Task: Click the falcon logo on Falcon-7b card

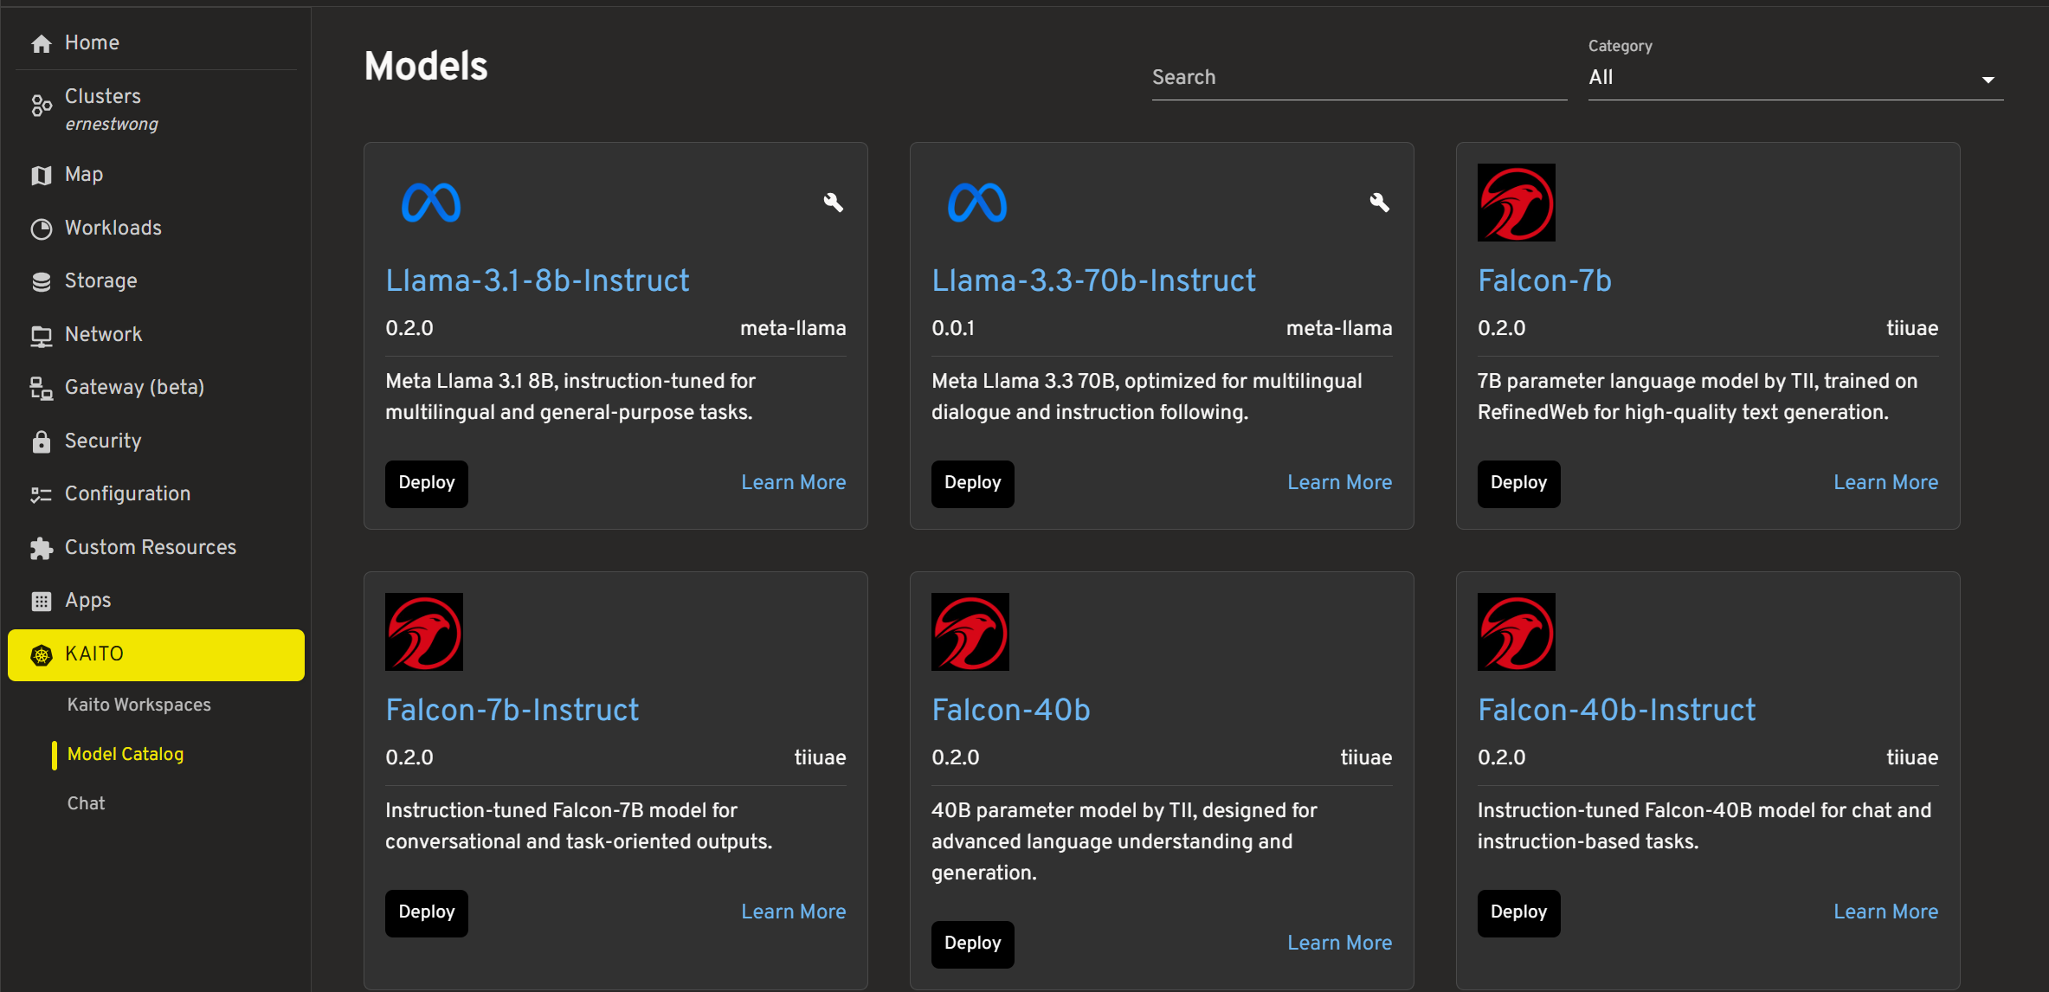Action: coord(1517,203)
